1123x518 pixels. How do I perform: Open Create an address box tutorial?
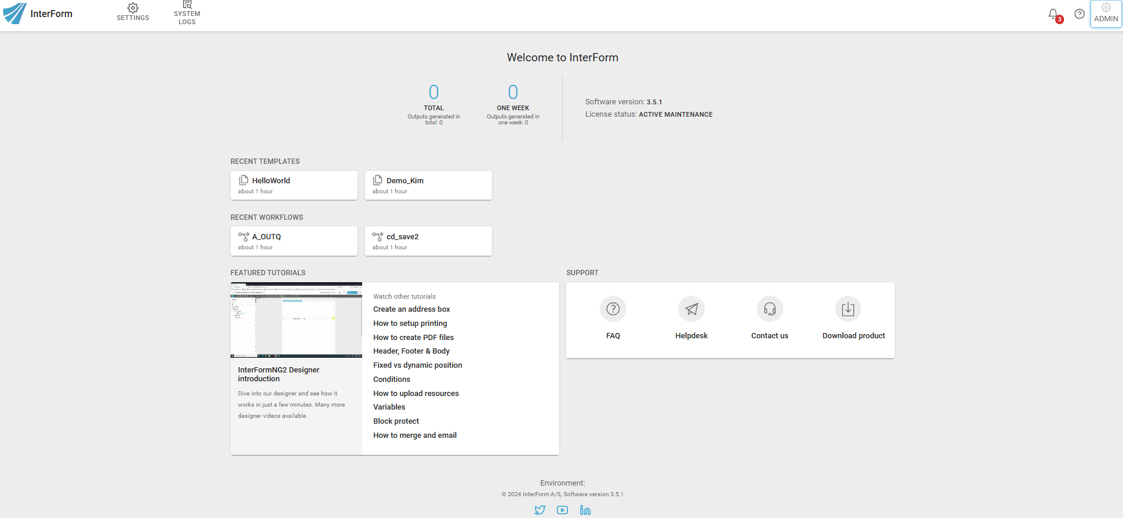[412, 309]
